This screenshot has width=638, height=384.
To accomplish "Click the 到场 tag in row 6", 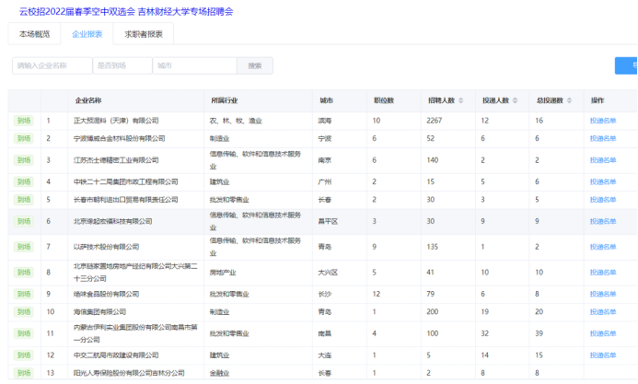I will [24, 221].
